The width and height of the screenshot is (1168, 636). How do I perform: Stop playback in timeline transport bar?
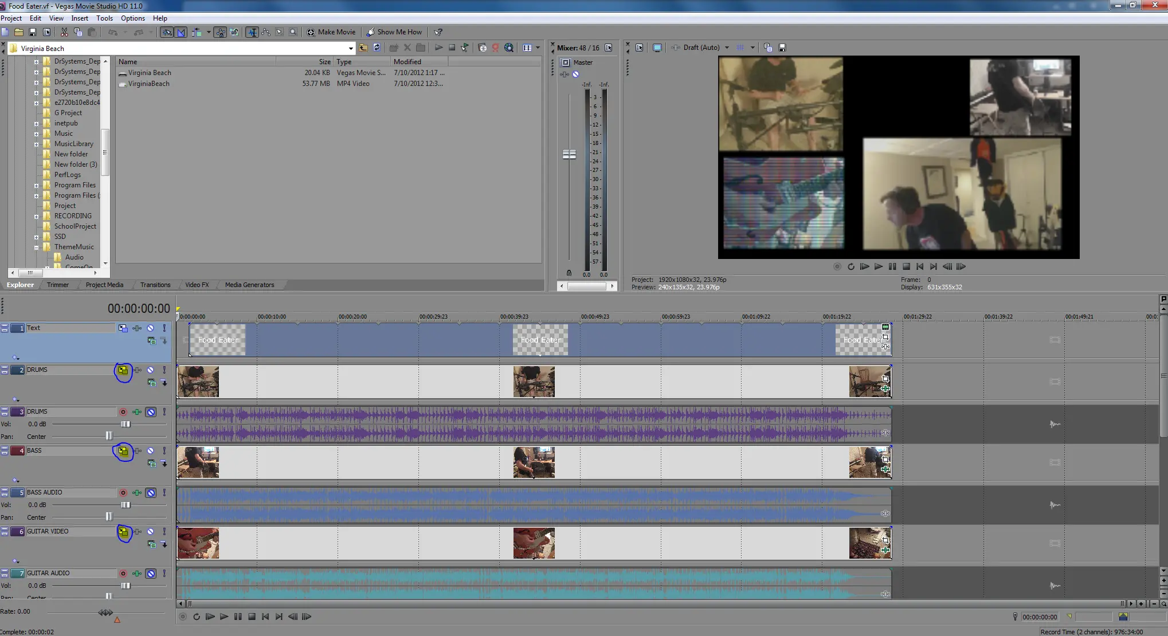pyautogui.click(x=252, y=617)
